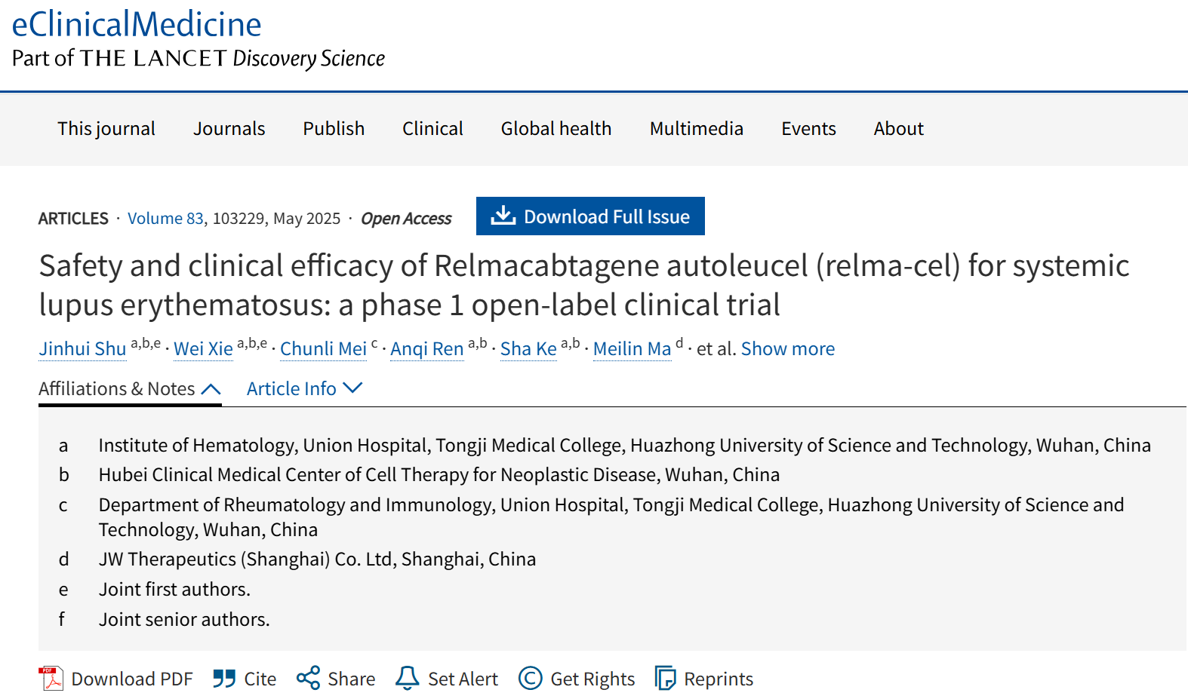The image size is (1188, 699).
Task: Click the Get Rights copyright icon
Action: point(531,679)
